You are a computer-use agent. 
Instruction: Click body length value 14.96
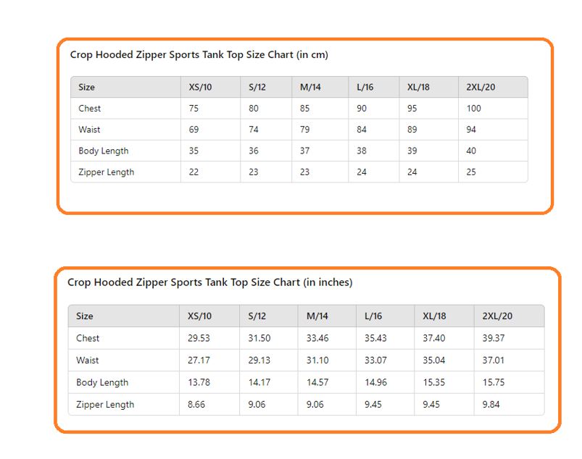pyautogui.click(x=375, y=383)
